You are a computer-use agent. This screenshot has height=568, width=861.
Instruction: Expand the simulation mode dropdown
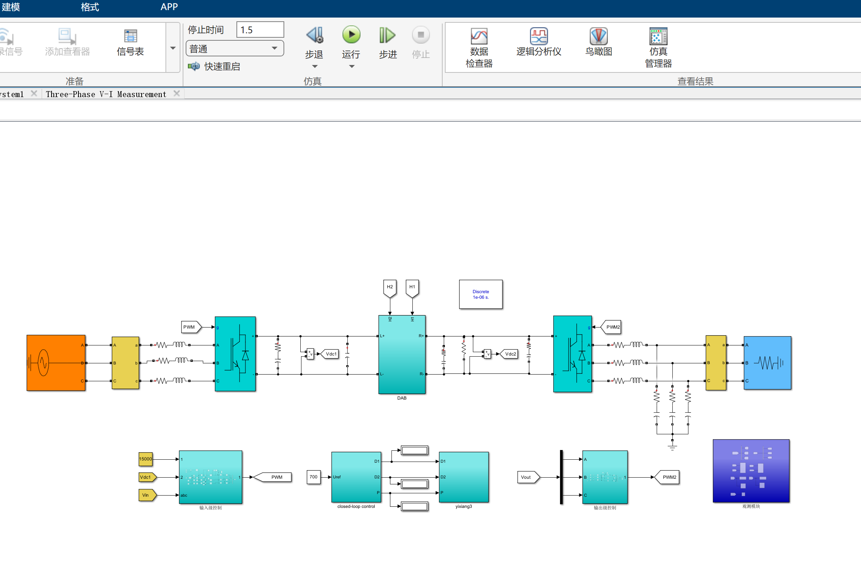(275, 49)
